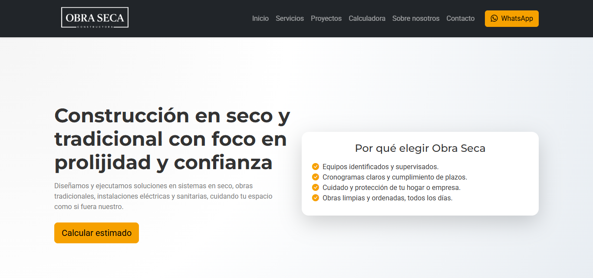593x278 pixels.
Task: Click the hero description paragraph
Action: click(x=163, y=196)
